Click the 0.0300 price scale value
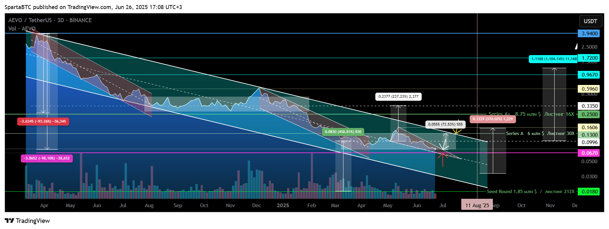 pyautogui.click(x=589, y=176)
